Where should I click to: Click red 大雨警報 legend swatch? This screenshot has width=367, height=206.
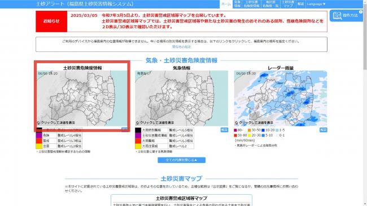coord(138,141)
